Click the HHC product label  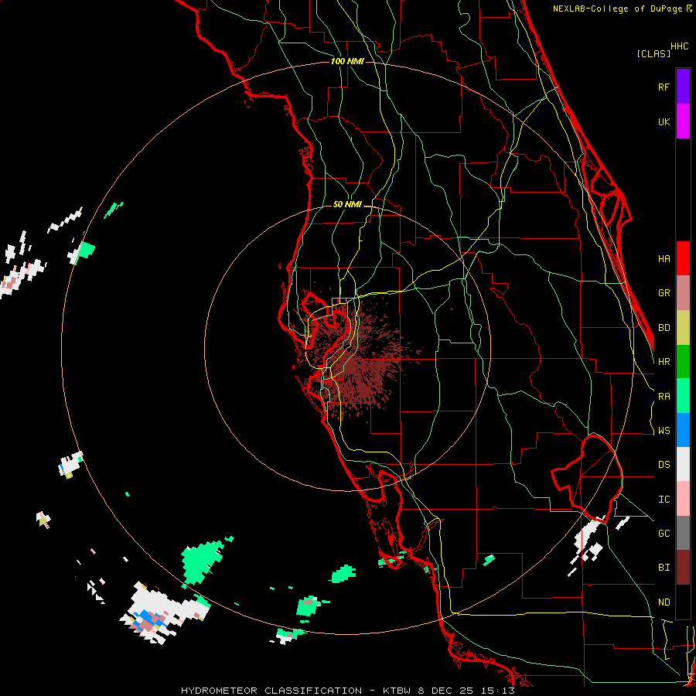pos(679,46)
